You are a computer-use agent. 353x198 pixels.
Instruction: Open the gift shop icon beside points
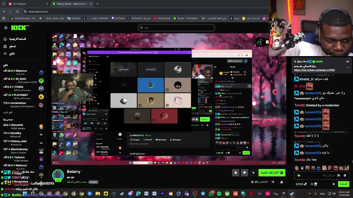click(316, 184)
